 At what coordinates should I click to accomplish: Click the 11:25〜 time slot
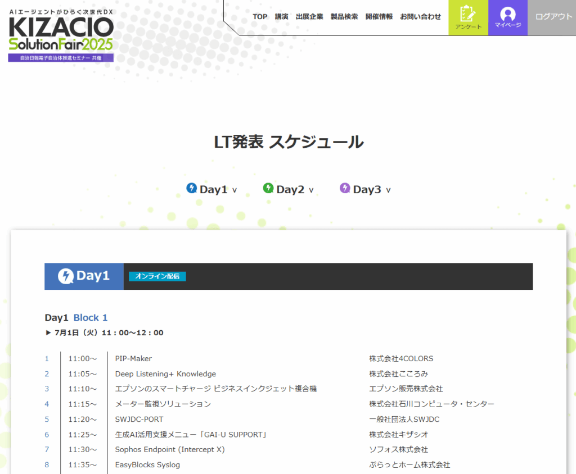click(x=83, y=435)
